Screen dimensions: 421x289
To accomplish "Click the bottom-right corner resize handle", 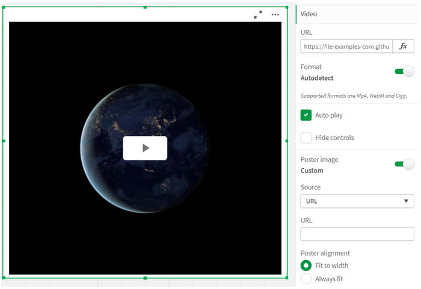I will pyautogui.click(x=287, y=278).
